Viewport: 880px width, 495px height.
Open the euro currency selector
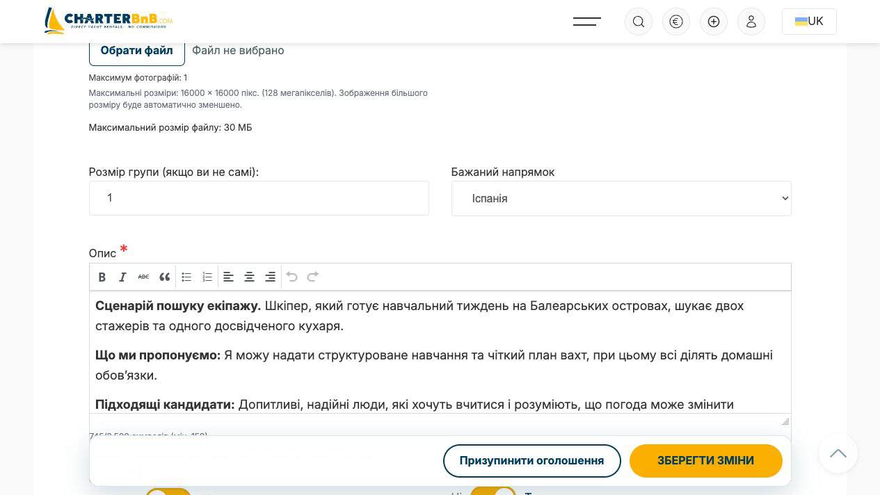(x=676, y=22)
